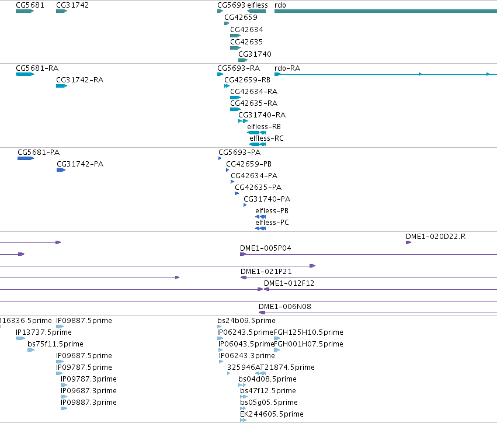Screen dimensions: 497x423
Task: Select the CG5681-RA transcript
Action: tap(25, 74)
